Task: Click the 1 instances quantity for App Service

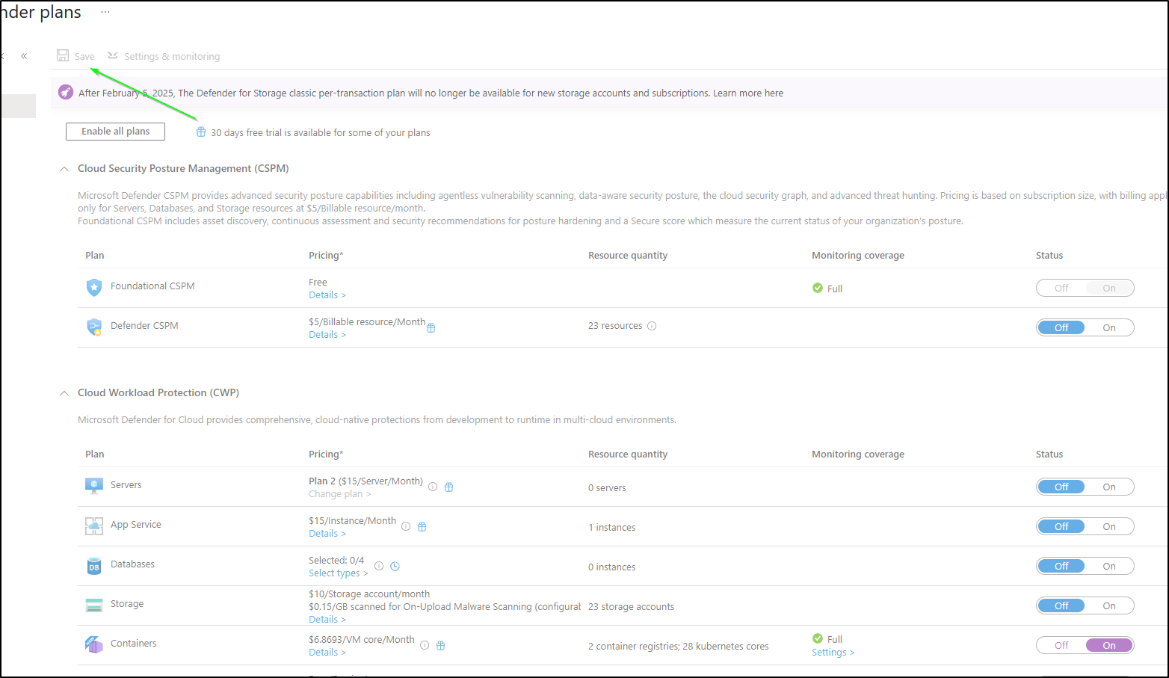Action: coord(611,528)
